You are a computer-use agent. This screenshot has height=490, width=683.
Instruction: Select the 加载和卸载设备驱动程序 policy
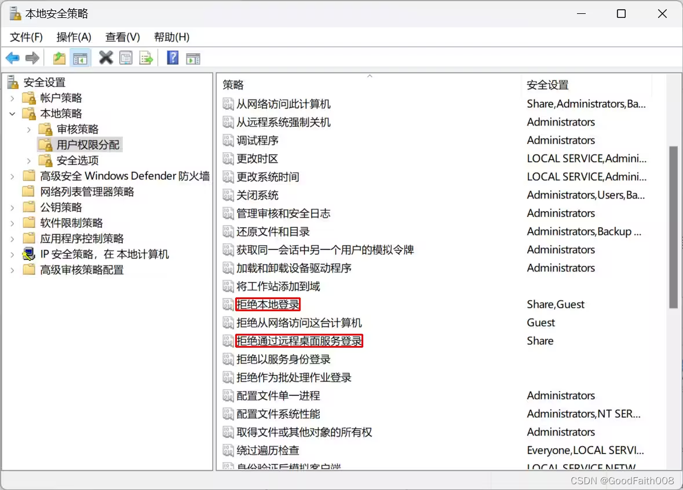click(294, 268)
